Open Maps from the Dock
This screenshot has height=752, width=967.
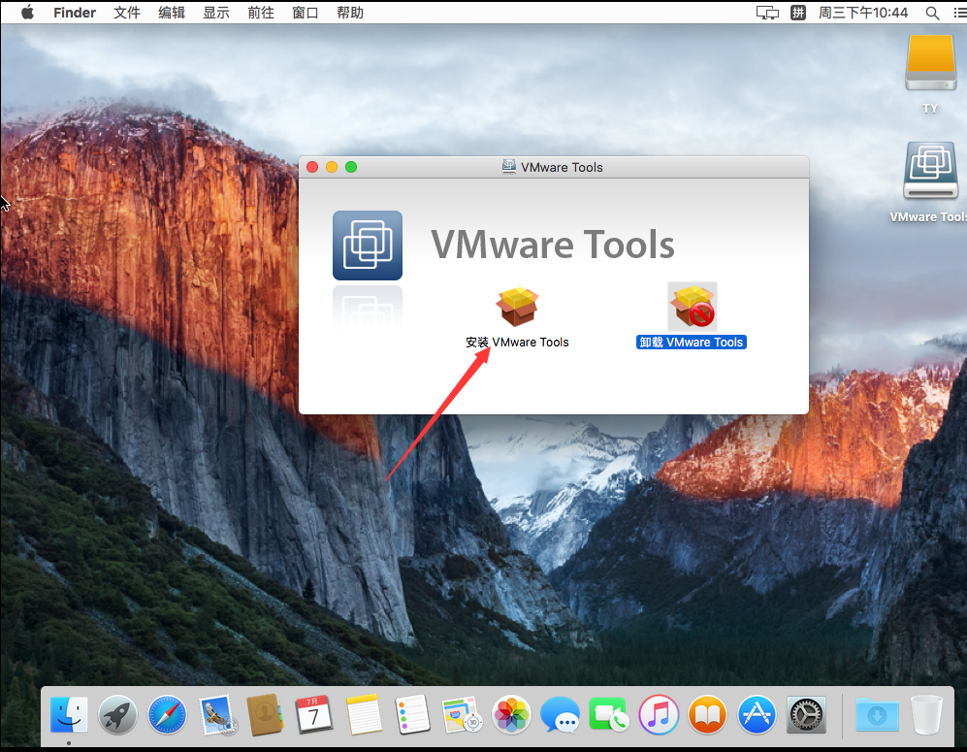point(462,715)
